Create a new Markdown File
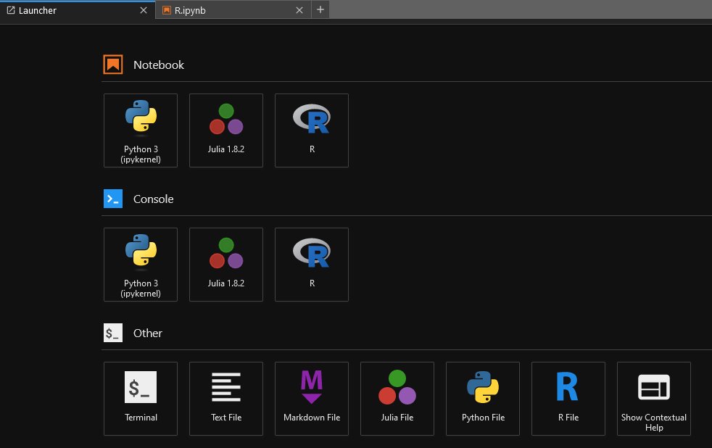Viewport: 712px width, 448px height. (x=312, y=399)
